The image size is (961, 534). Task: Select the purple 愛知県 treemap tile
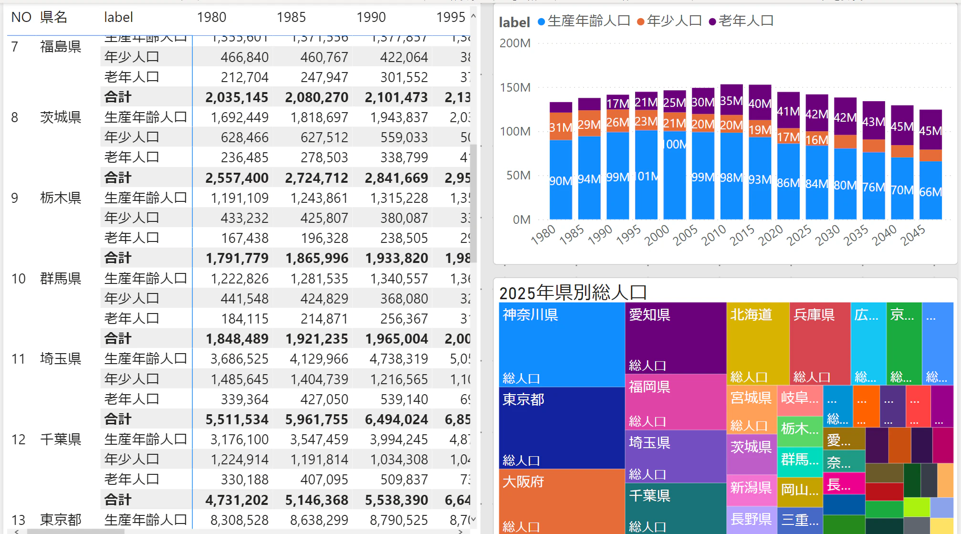(x=675, y=338)
